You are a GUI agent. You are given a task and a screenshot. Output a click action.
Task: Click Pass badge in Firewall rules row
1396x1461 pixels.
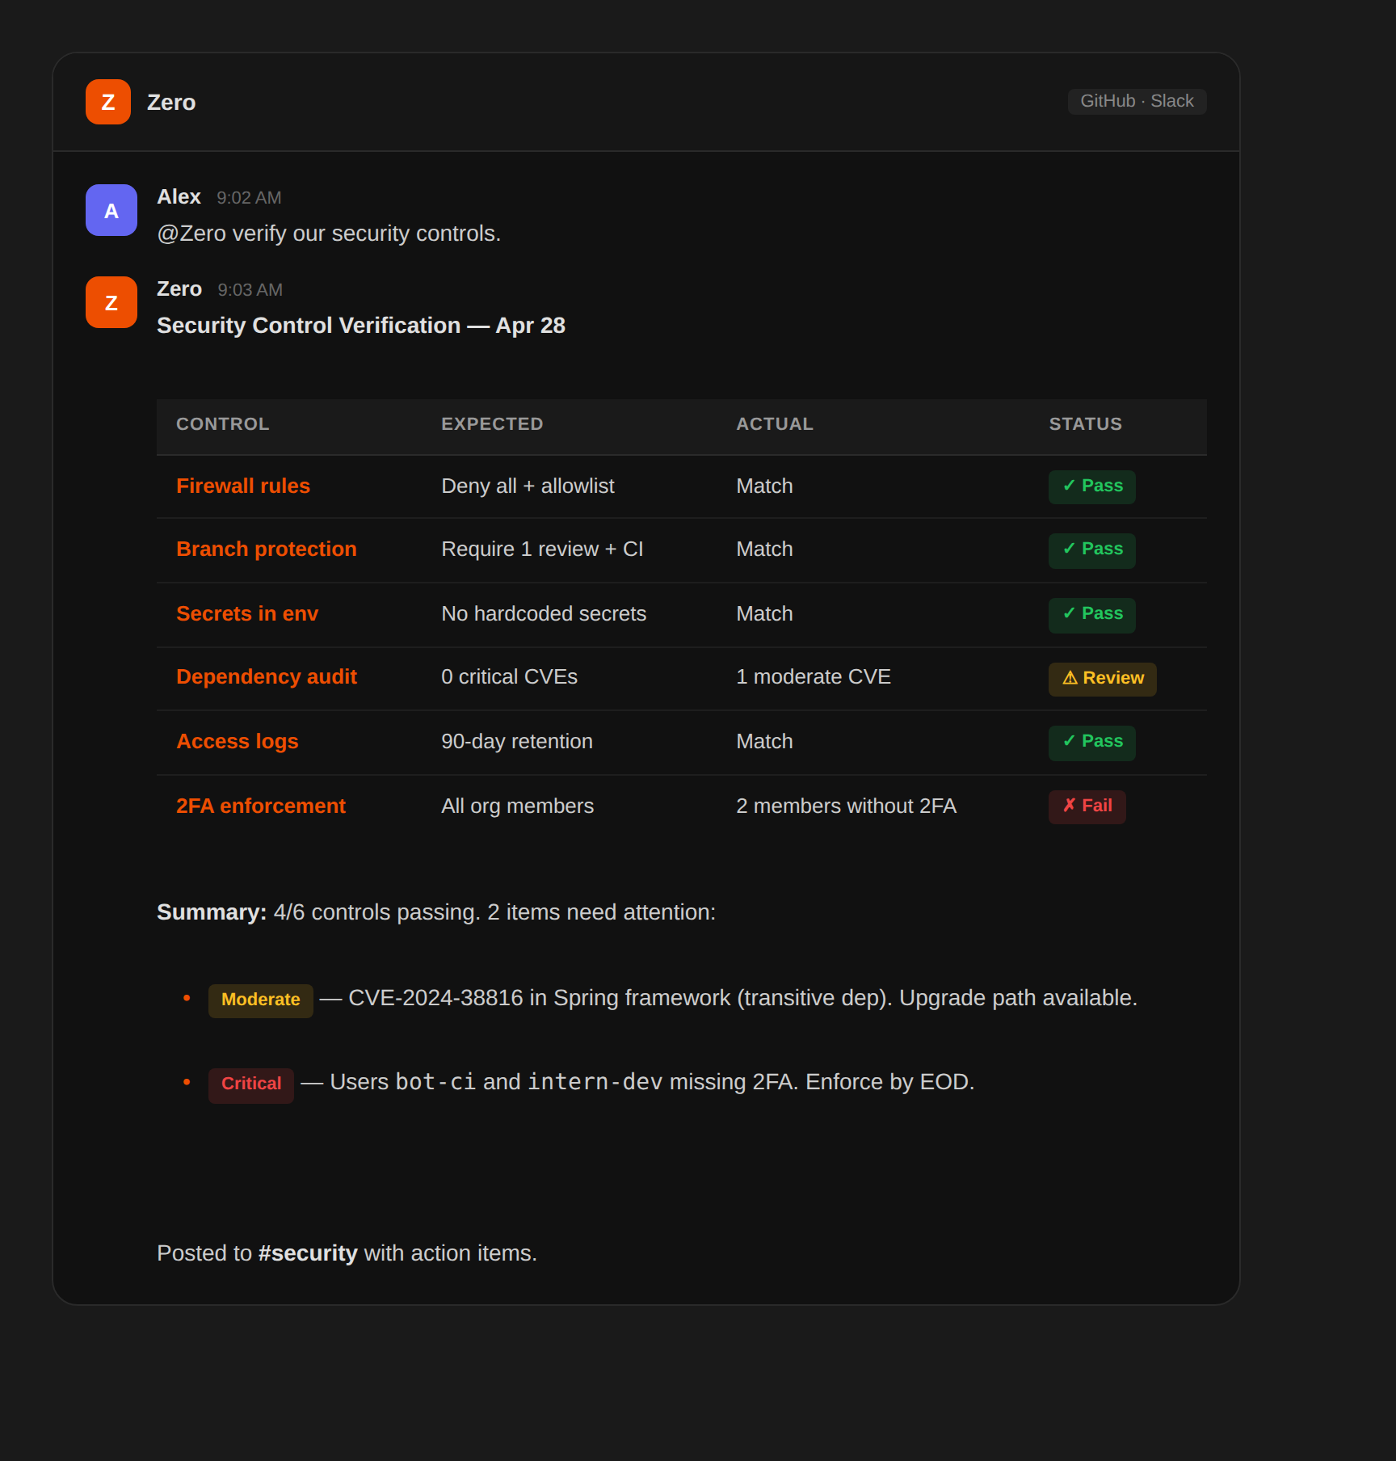tap(1092, 486)
